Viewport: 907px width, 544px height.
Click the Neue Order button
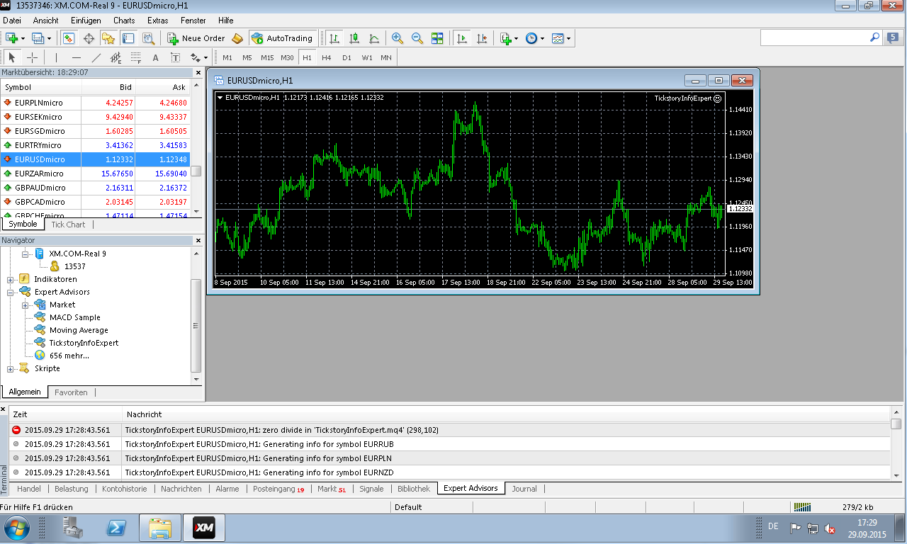(196, 38)
